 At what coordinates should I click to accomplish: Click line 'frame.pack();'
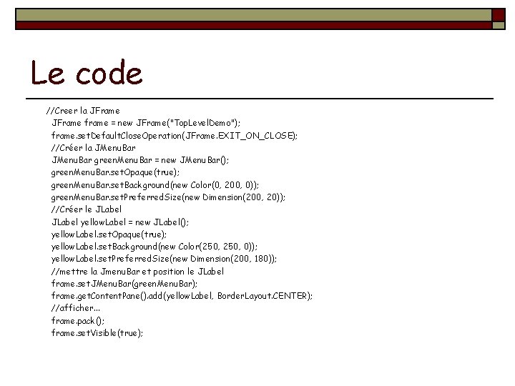78,321
